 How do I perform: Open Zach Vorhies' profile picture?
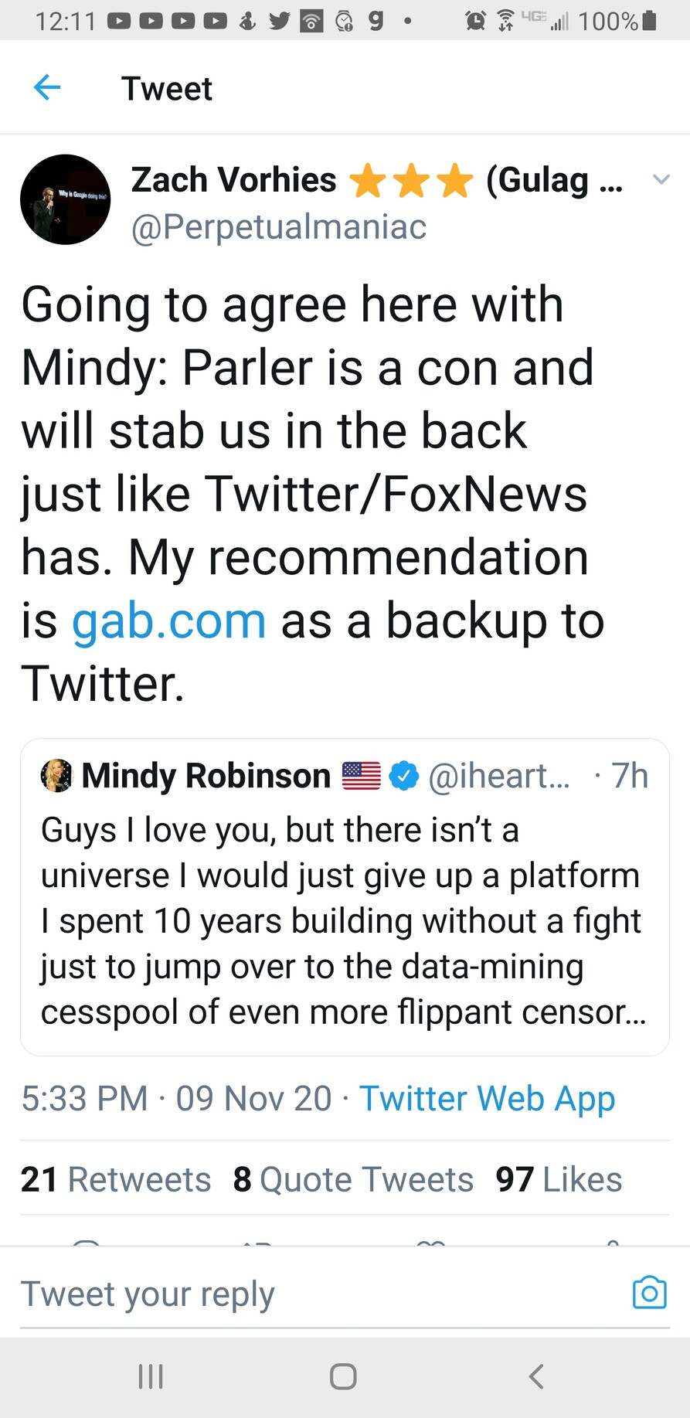pos(65,199)
